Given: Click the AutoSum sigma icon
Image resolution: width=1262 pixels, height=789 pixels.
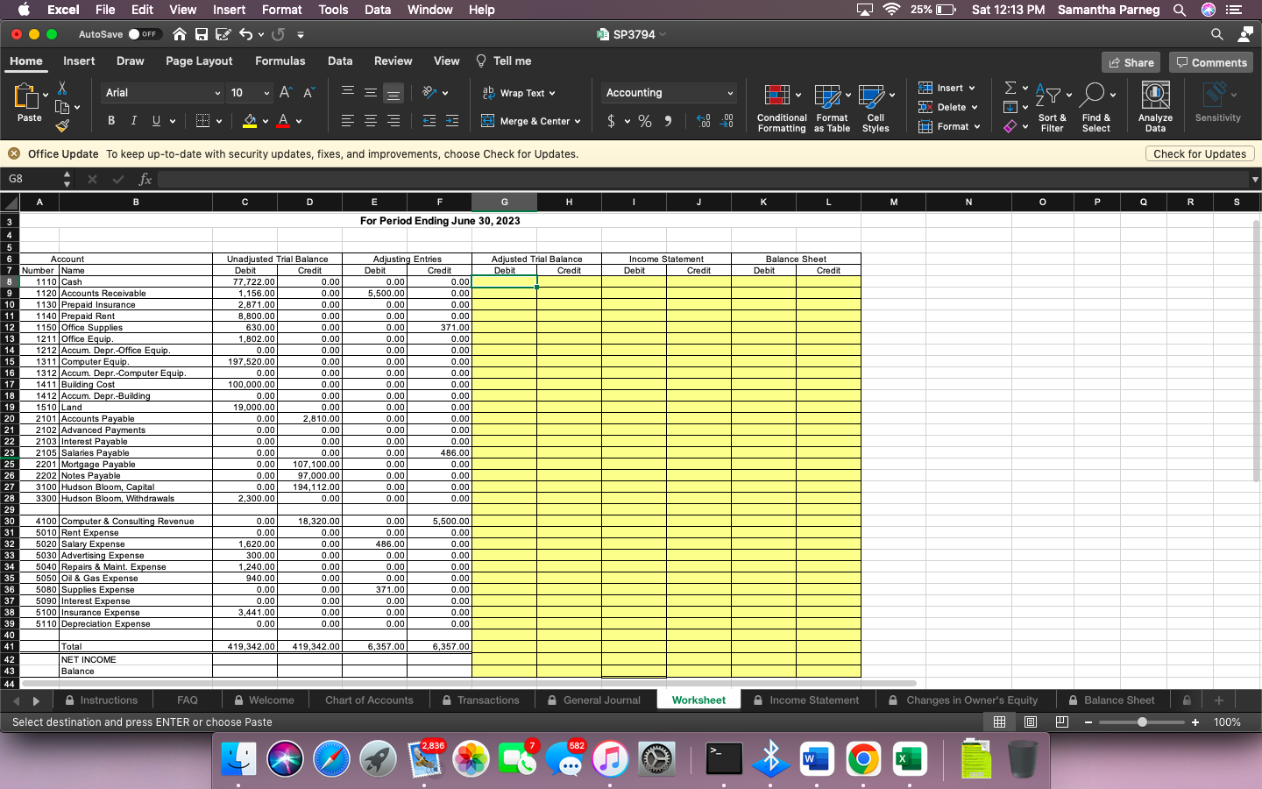Looking at the screenshot, I should [x=1010, y=88].
